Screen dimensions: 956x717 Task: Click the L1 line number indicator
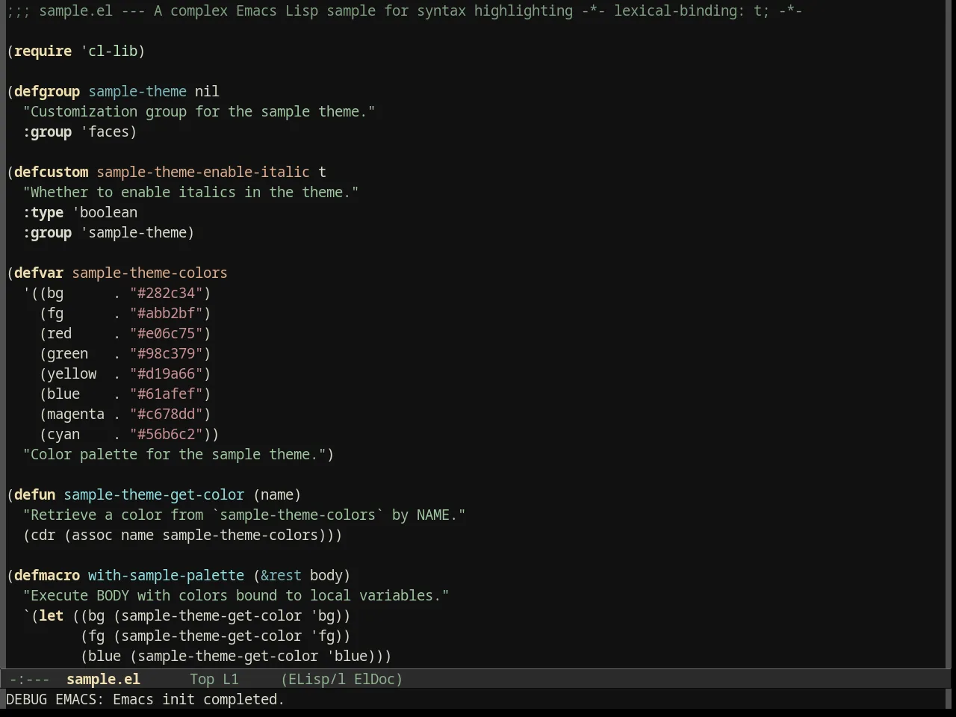(231, 679)
